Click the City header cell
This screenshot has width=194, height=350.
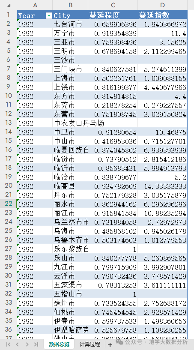[70, 15]
